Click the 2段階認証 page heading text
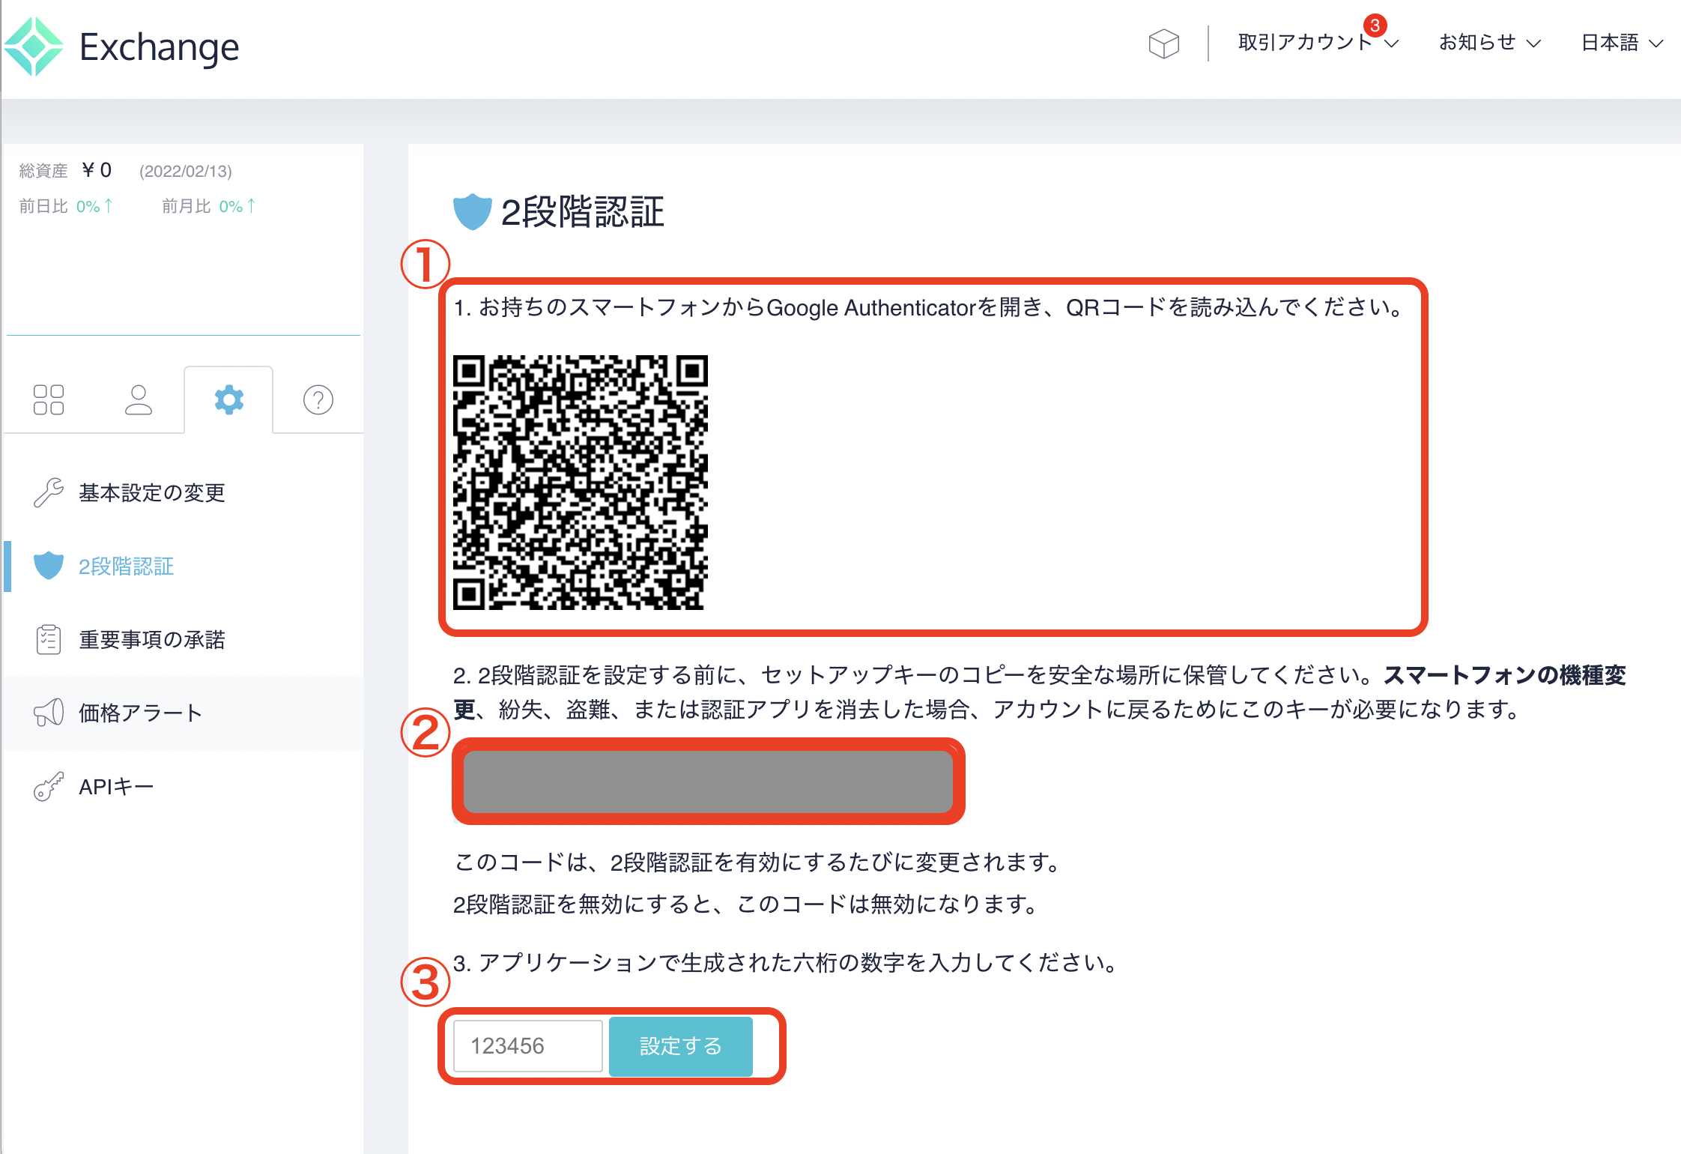Viewport: 1681px width, 1154px height. 583,212
